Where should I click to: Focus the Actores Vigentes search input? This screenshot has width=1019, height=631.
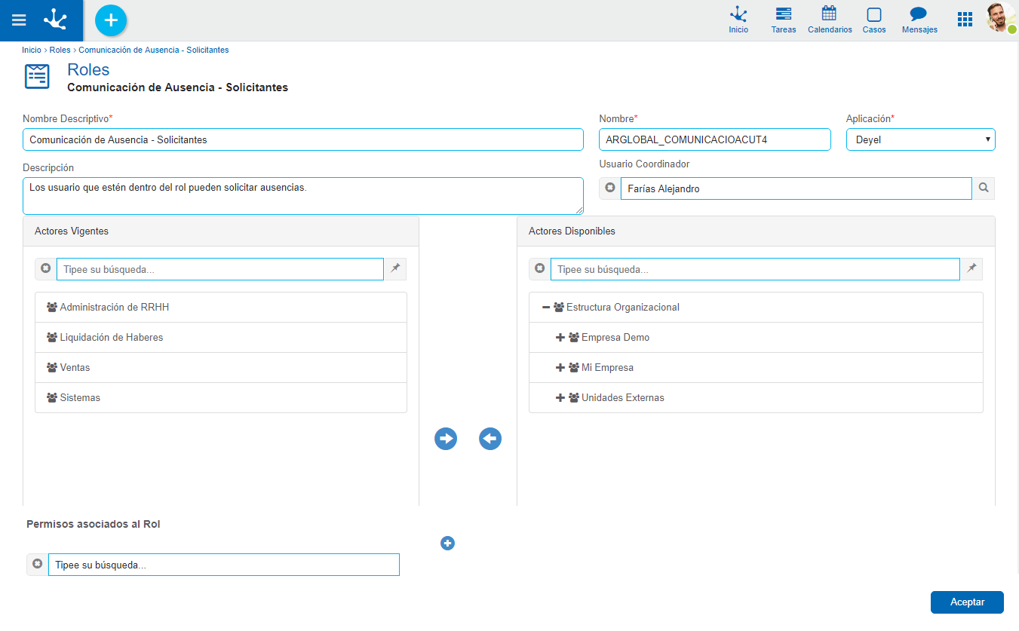[220, 269]
